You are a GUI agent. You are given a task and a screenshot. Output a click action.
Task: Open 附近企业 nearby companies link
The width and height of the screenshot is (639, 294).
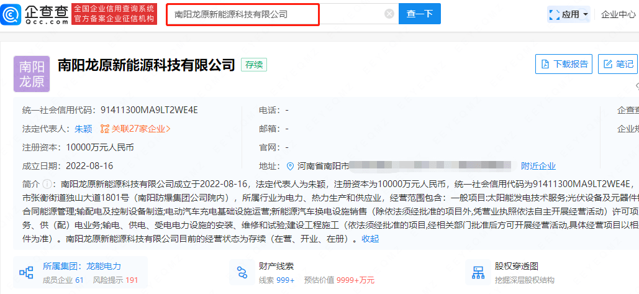(x=538, y=166)
